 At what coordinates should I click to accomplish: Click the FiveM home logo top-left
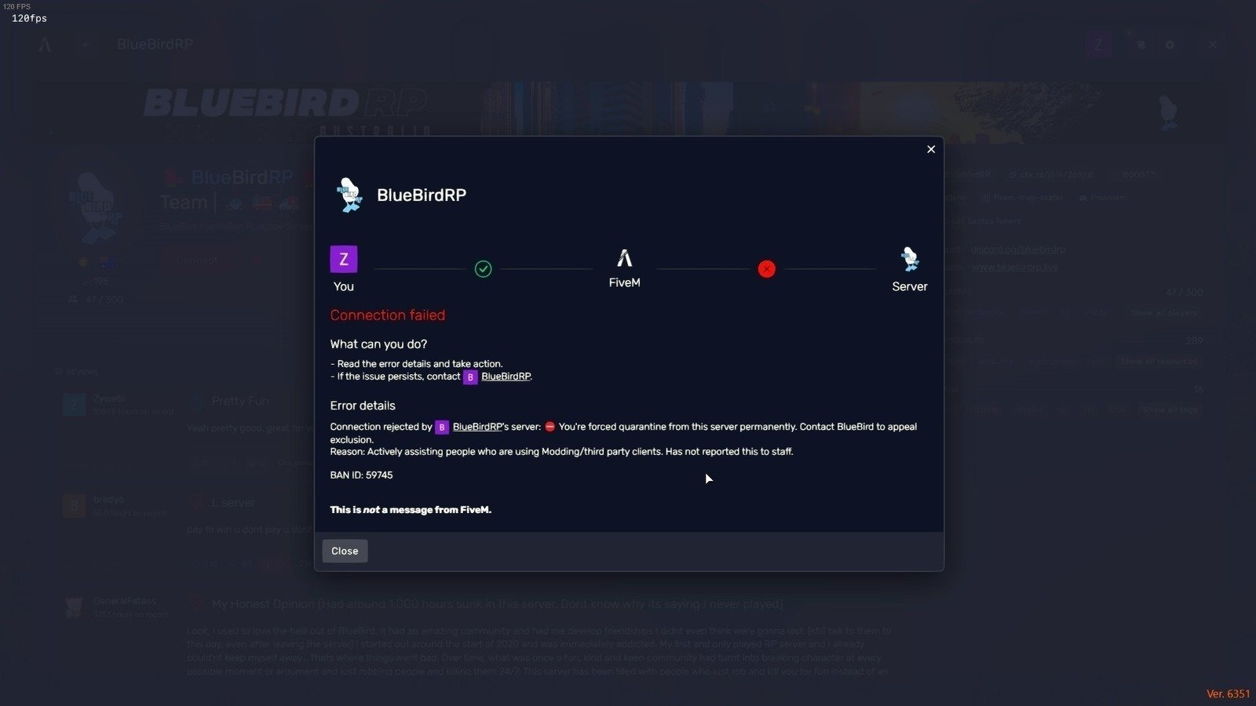click(45, 45)
